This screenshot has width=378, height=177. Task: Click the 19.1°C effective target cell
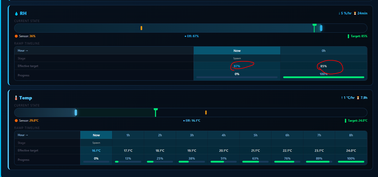pos(192,150)
